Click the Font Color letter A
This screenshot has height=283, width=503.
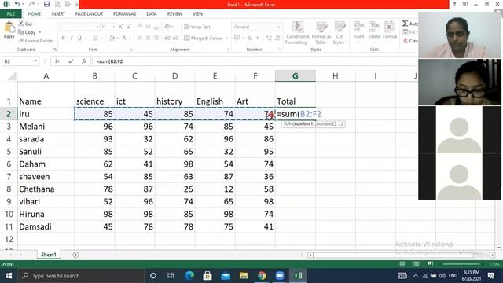pyautogui.click(x=124, y=39)
